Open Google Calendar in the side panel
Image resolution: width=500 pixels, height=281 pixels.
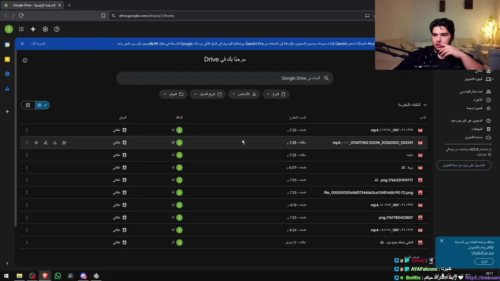[x=7, y=44]
